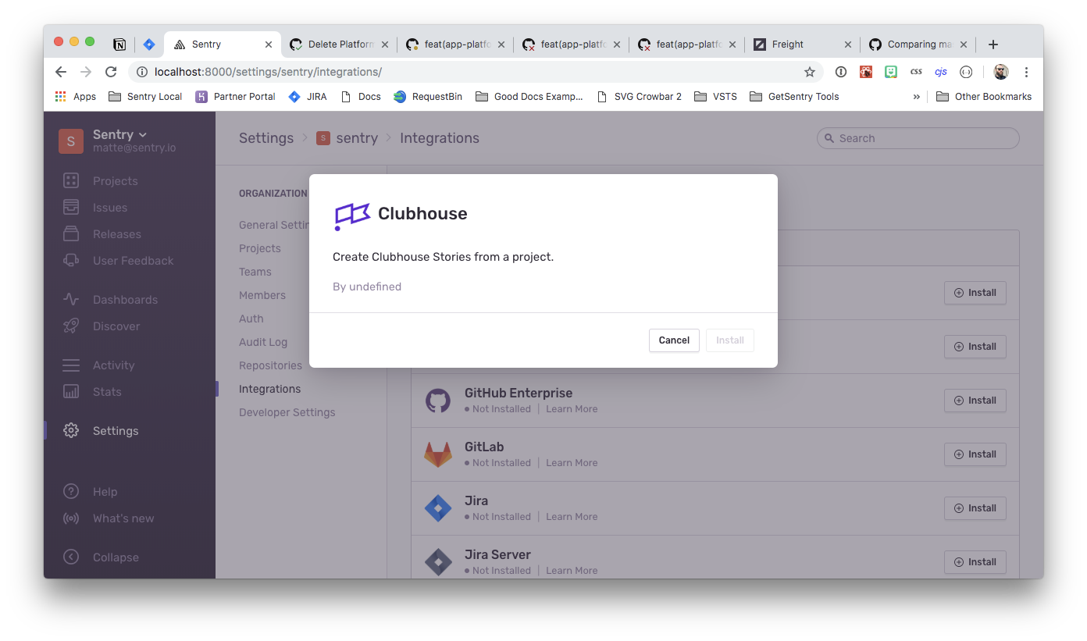Select Integrations in the settings menu
The height and width of the screenshot is (641, 1087).
pyautogui.click(x=269, y=389)
